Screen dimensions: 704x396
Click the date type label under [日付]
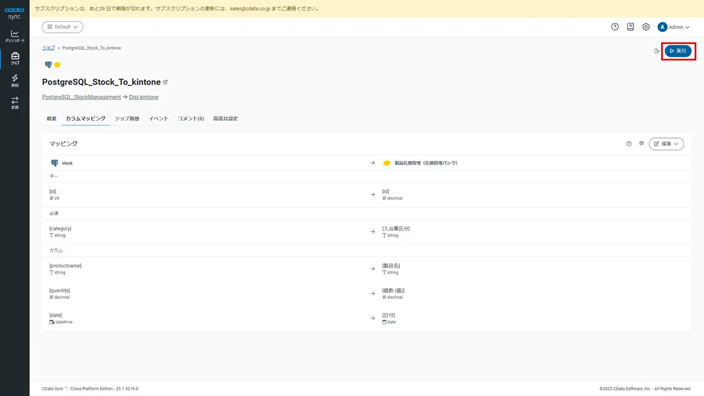pyautogui.click(x=391, y=322)
